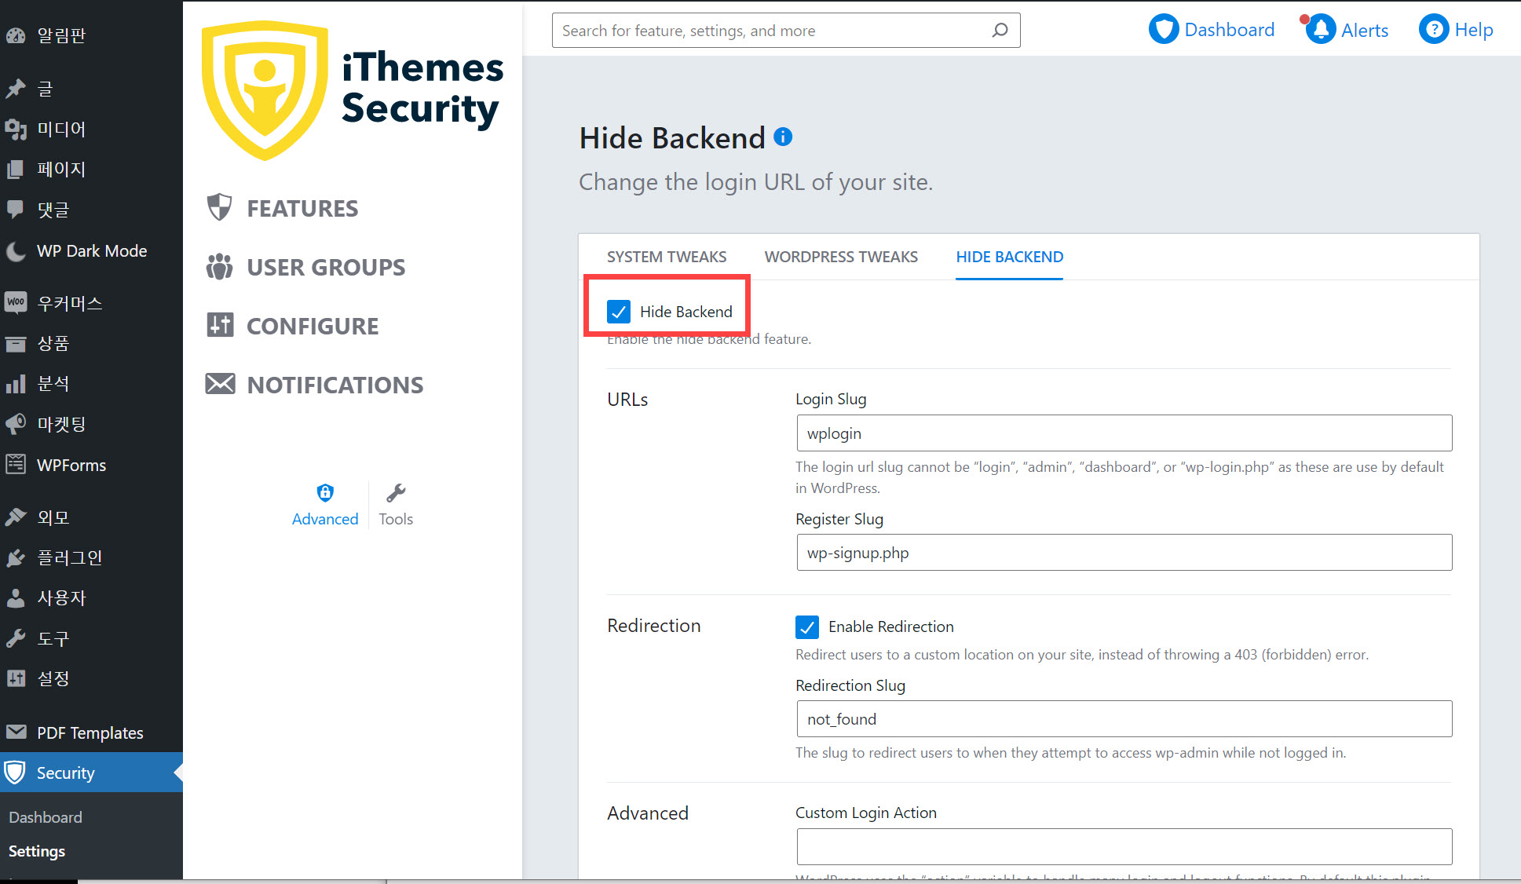Uncheck the Hide Backend checkbox
1521x884 pixels.
click(x=619, y=312)
